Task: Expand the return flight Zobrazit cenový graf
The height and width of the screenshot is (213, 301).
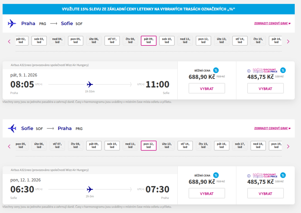Action: click(x=272, y=128)
